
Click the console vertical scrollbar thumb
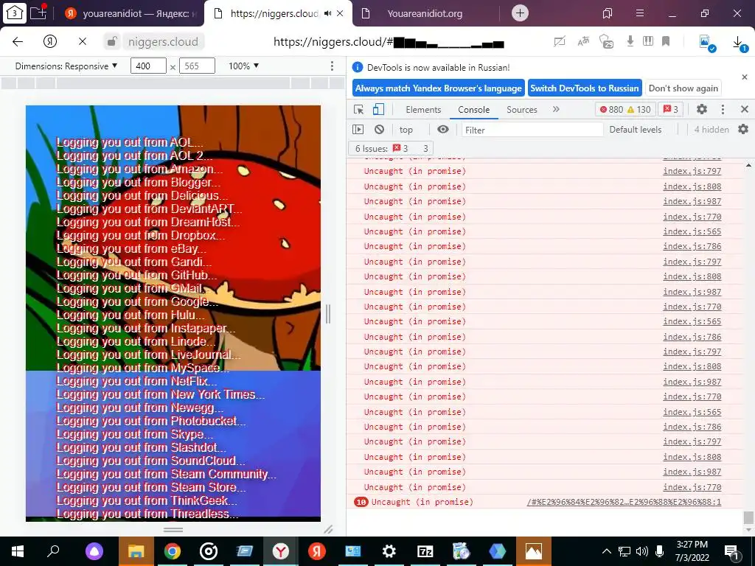pyautogui.click(x=748, y=518)
